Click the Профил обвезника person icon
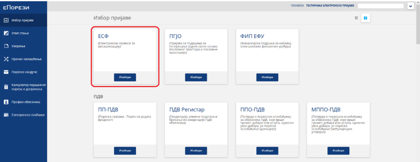 pos(6,102)
